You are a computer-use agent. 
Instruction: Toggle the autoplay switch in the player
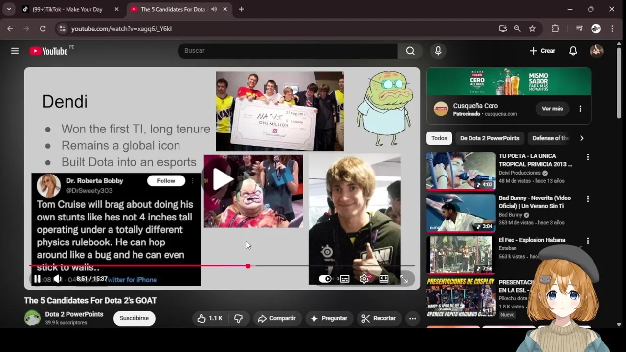pos(325,279)
